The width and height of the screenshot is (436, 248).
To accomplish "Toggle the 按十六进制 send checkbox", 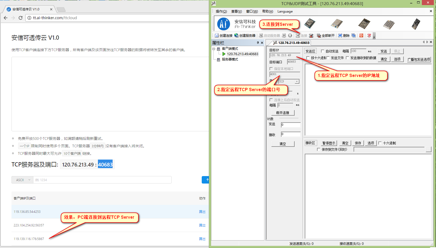I will coord(308,58).
